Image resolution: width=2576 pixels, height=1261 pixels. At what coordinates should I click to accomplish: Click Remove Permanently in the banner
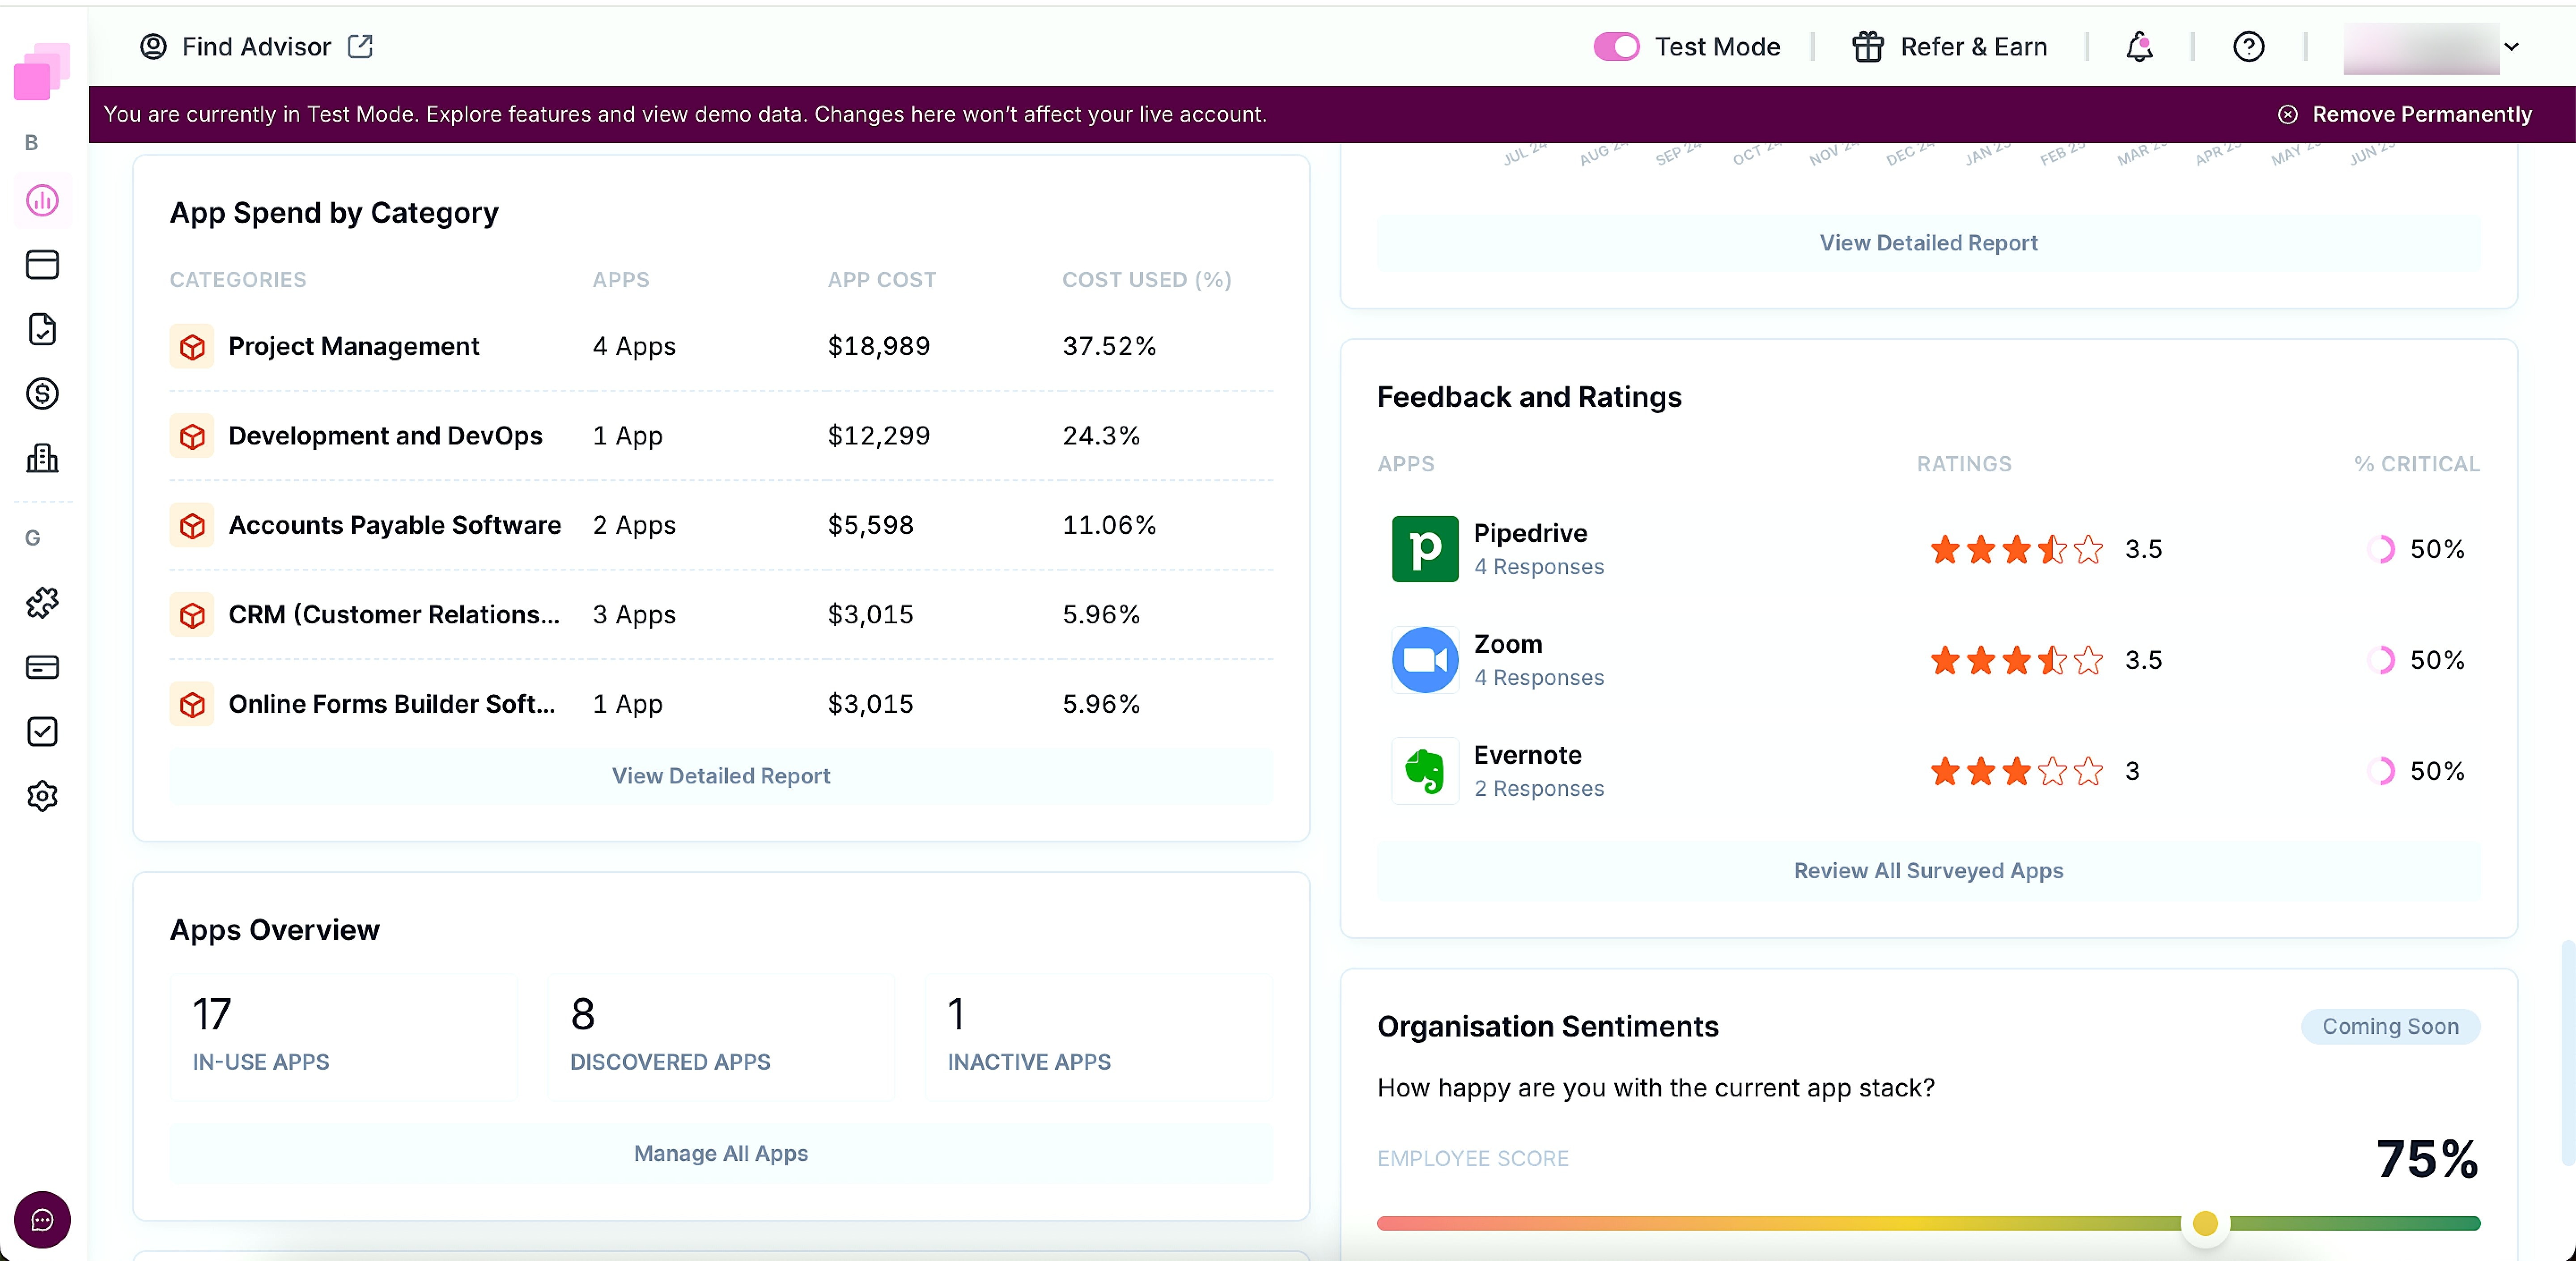coord(2405,115)
